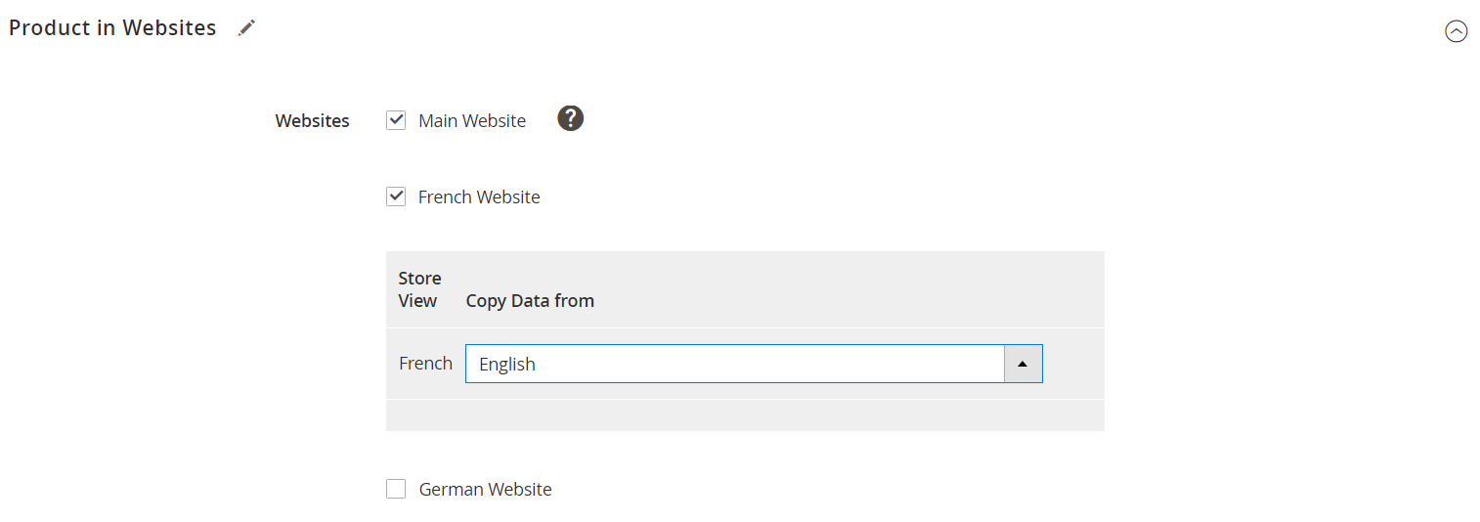The image size is (1480, 522).
Task: Click the triangle arrow on the English dropdown
Action: 1023,364
